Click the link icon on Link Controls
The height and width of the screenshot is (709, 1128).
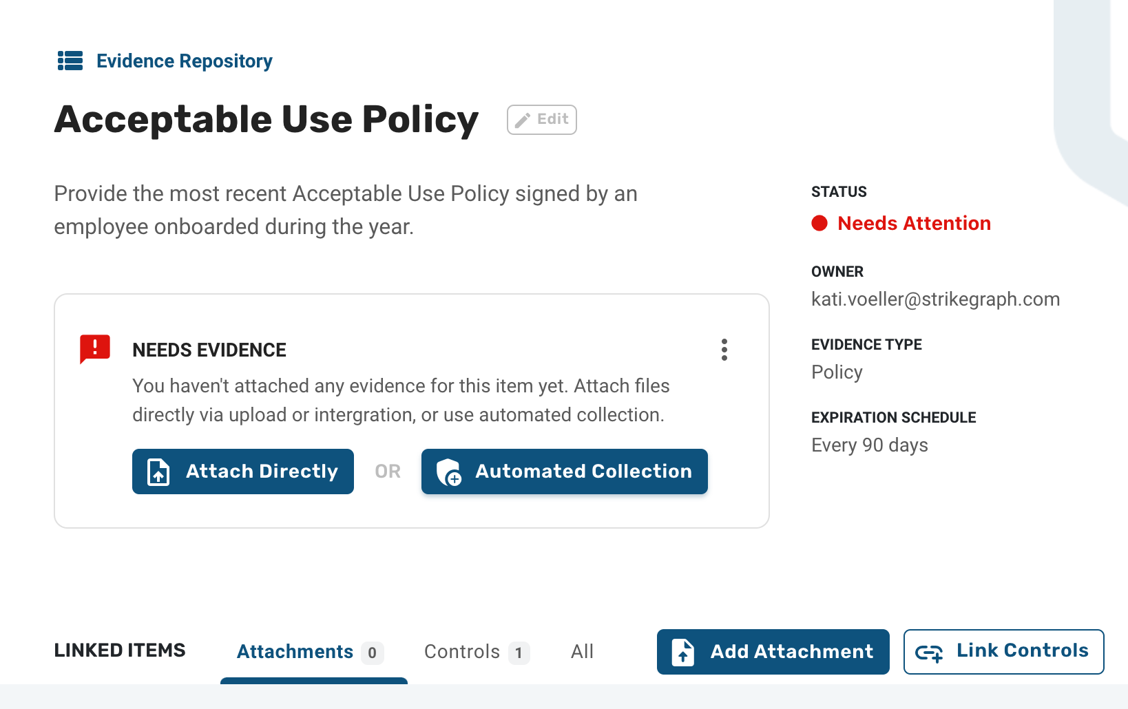[929, 653]
